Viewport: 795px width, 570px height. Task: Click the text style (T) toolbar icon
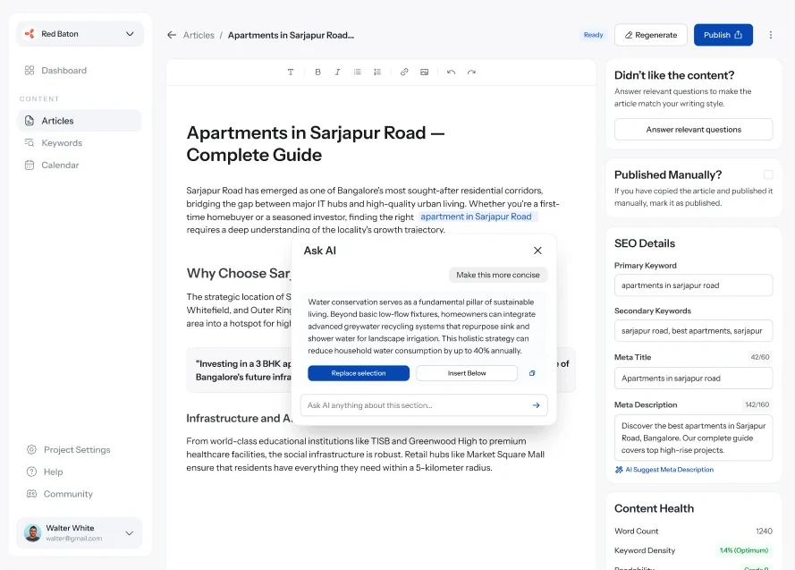(x=291, y=72)
